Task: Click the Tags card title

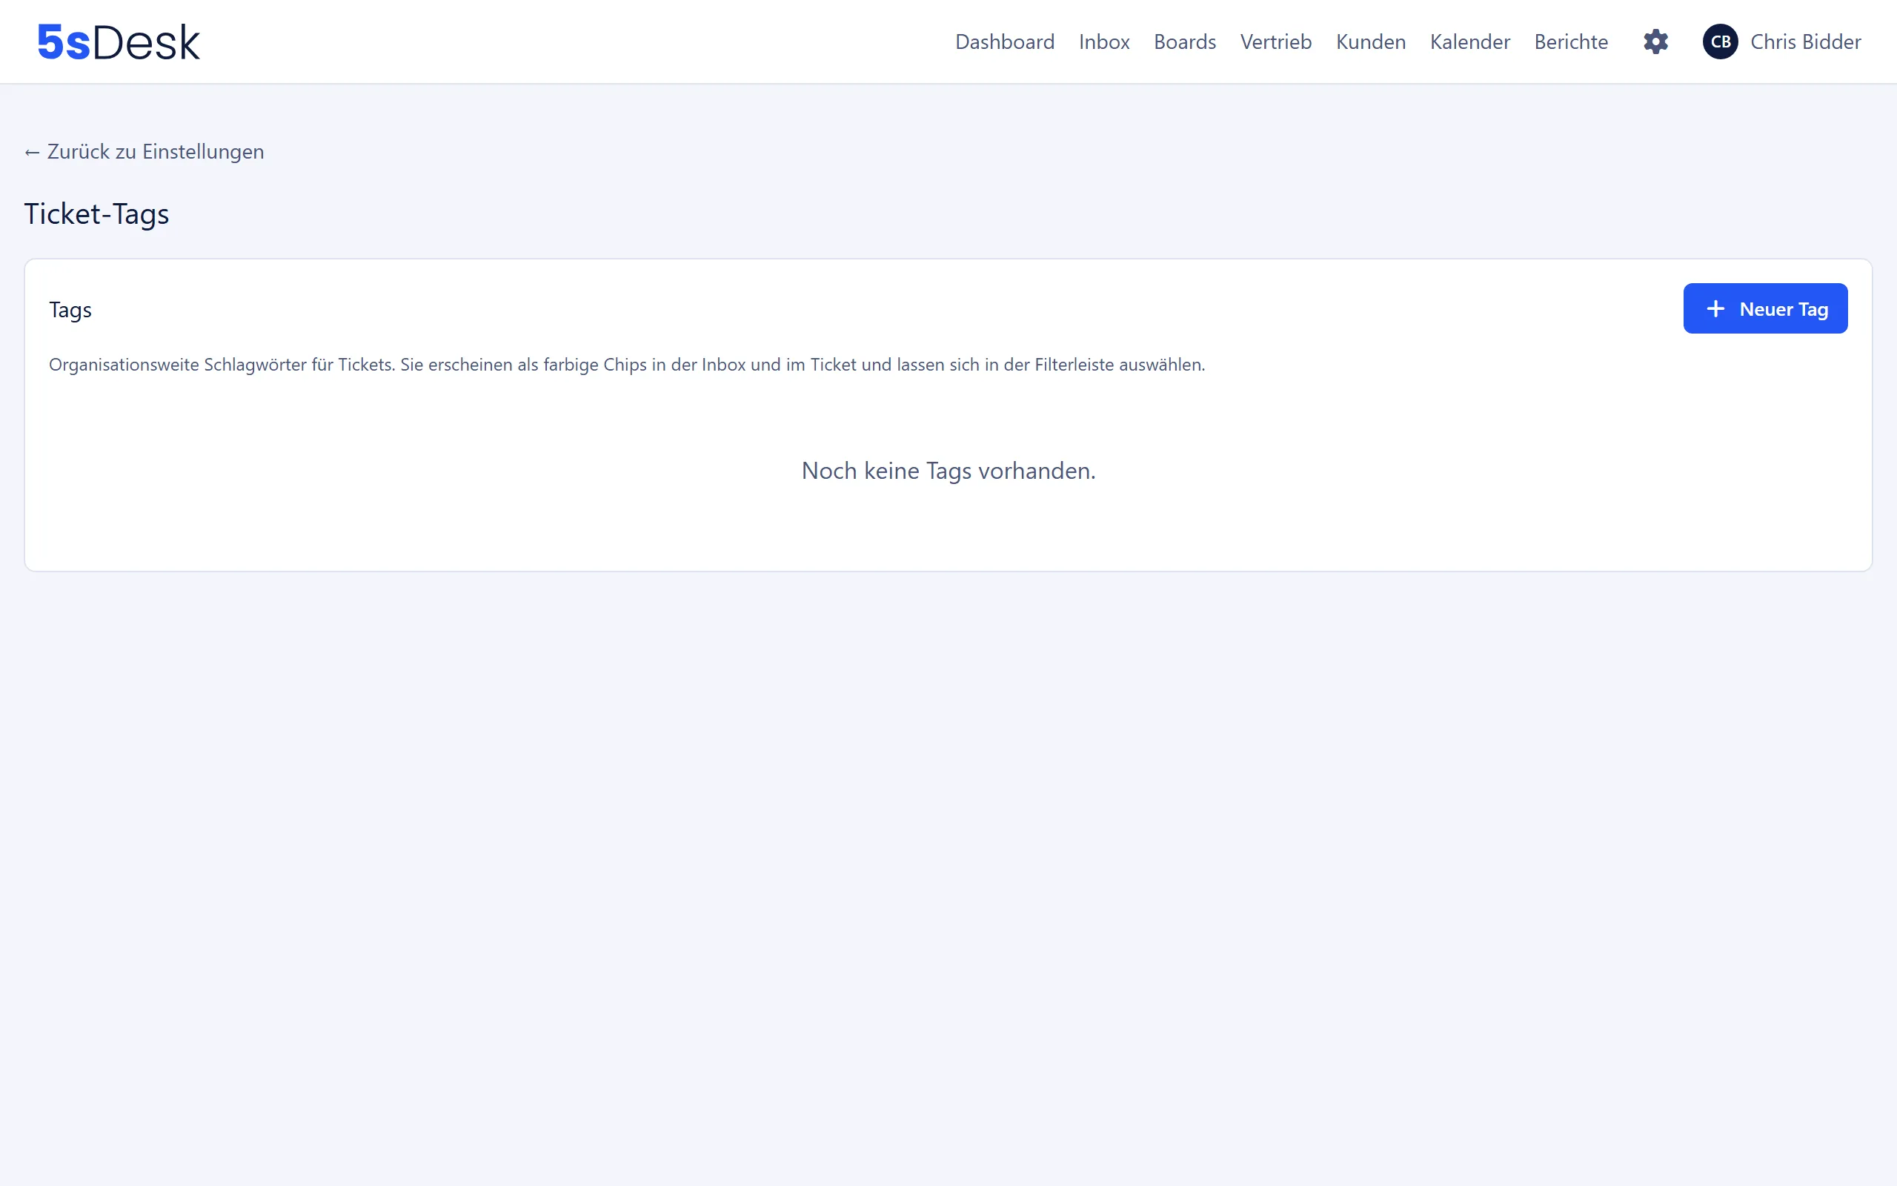Action: pyautogui.click(x=70, y=310)
